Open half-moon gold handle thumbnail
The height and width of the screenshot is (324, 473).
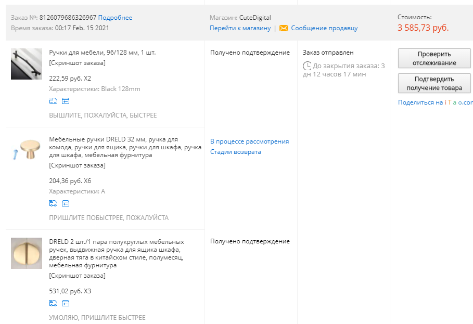tap(27, 253)
